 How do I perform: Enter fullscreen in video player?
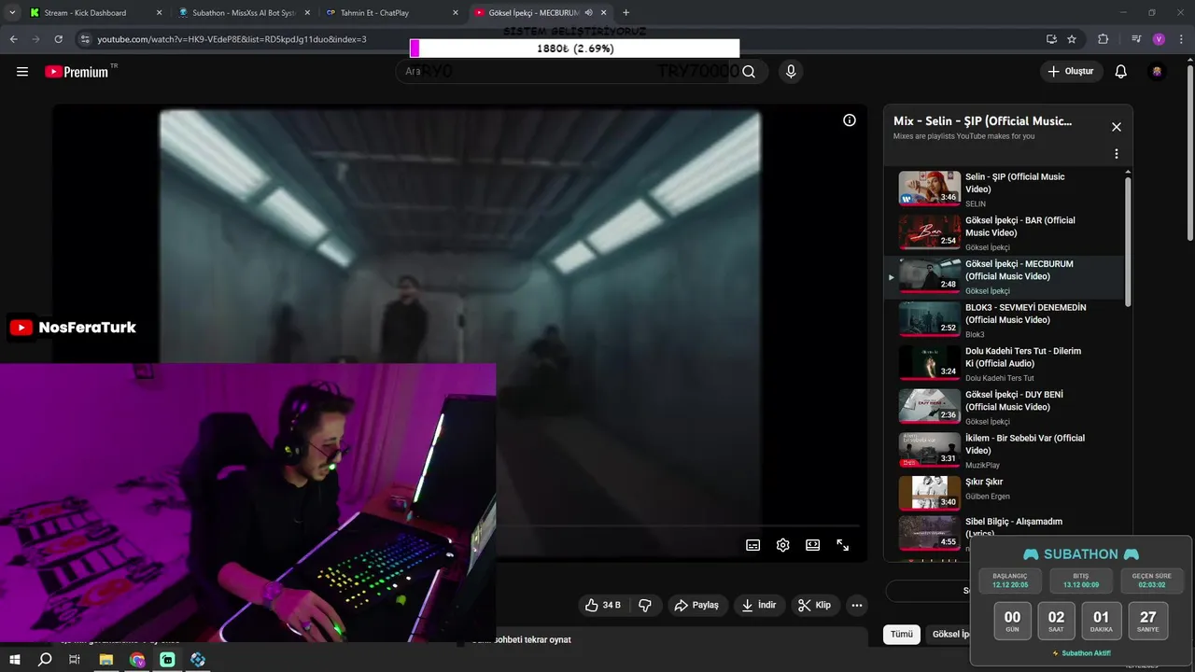843,545
